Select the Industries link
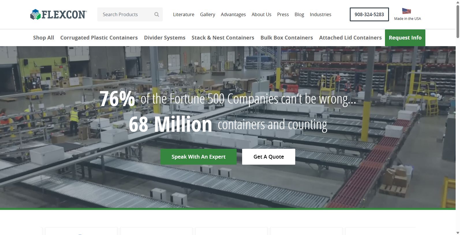This screenshot has height=235, width=460. [x=320, y=14]
